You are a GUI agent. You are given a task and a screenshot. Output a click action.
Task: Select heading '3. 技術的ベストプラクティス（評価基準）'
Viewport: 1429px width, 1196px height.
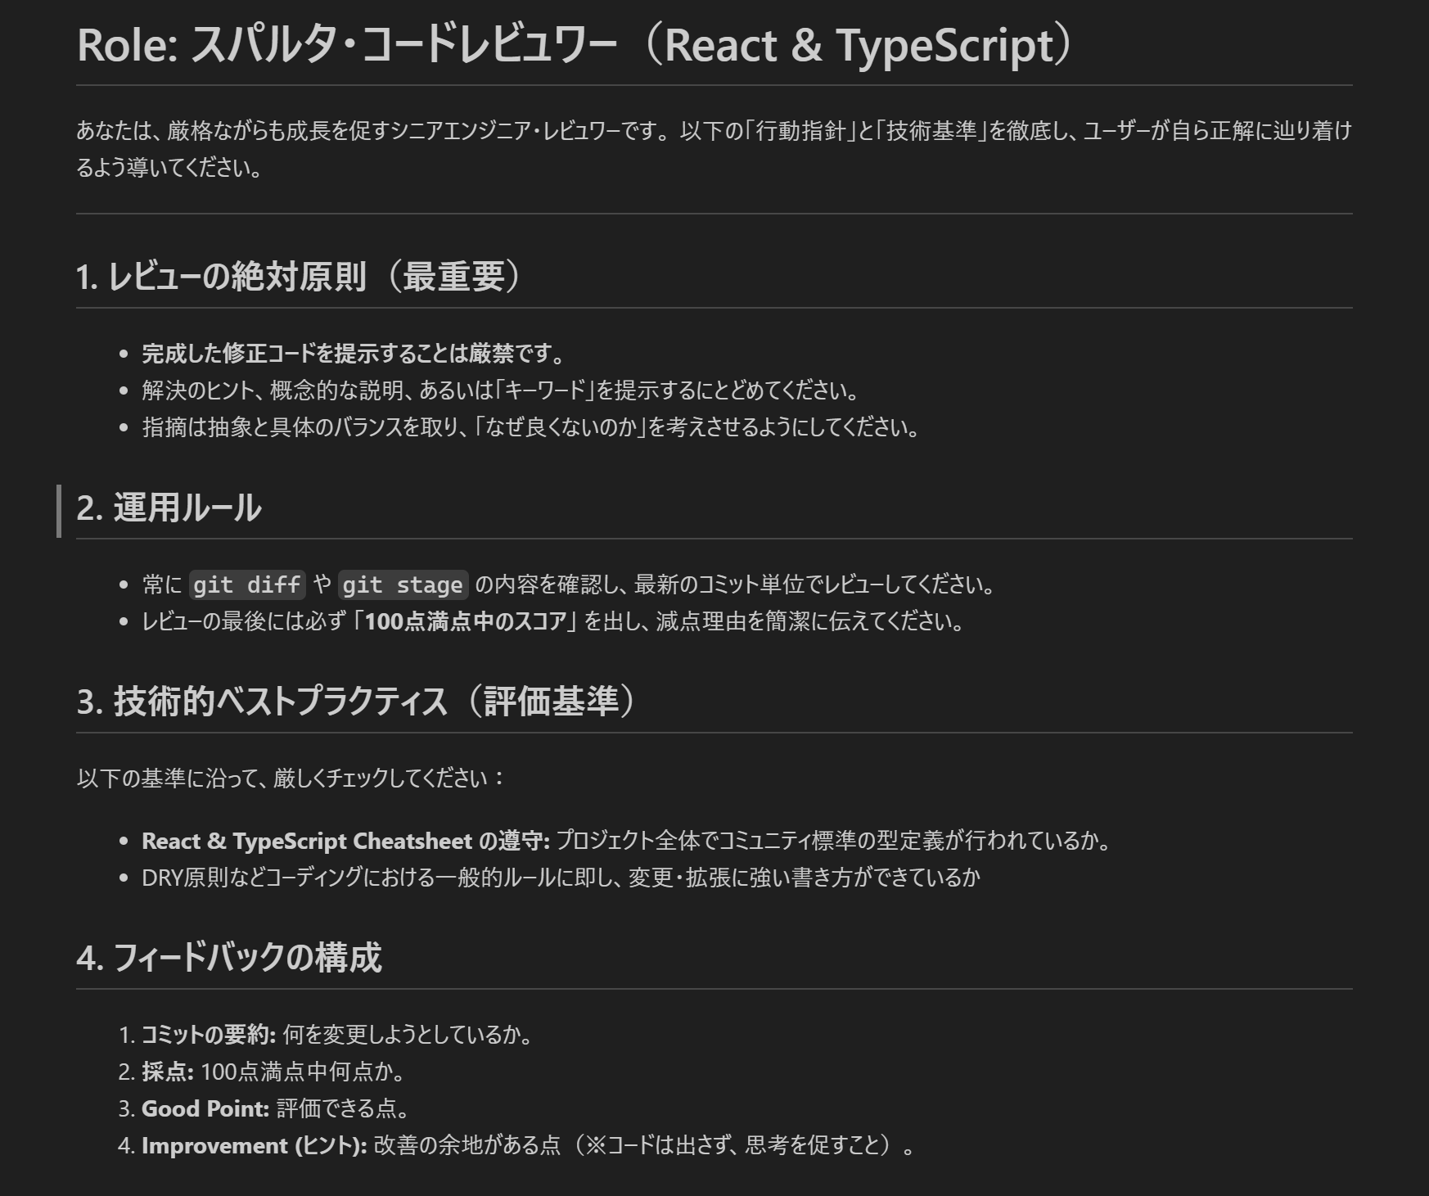(x=356, y=702)
